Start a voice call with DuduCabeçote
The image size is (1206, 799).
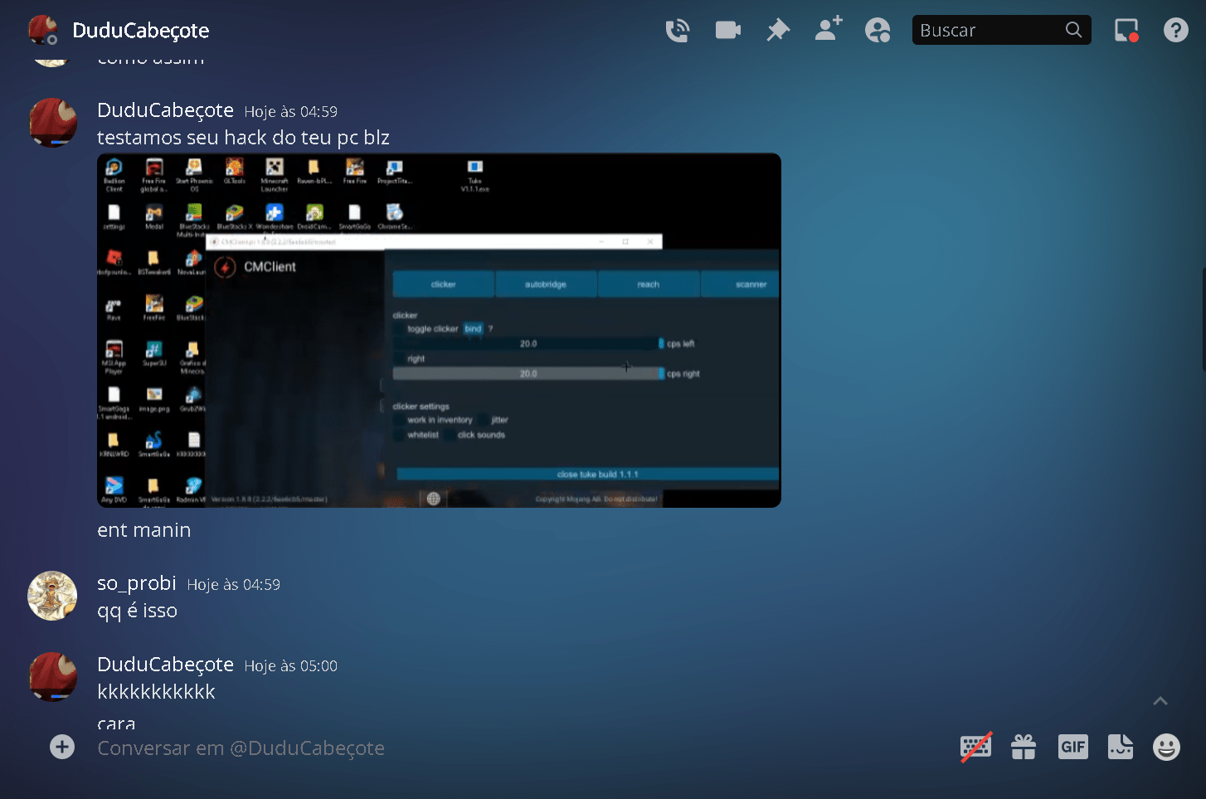click(x=678, y=31)
